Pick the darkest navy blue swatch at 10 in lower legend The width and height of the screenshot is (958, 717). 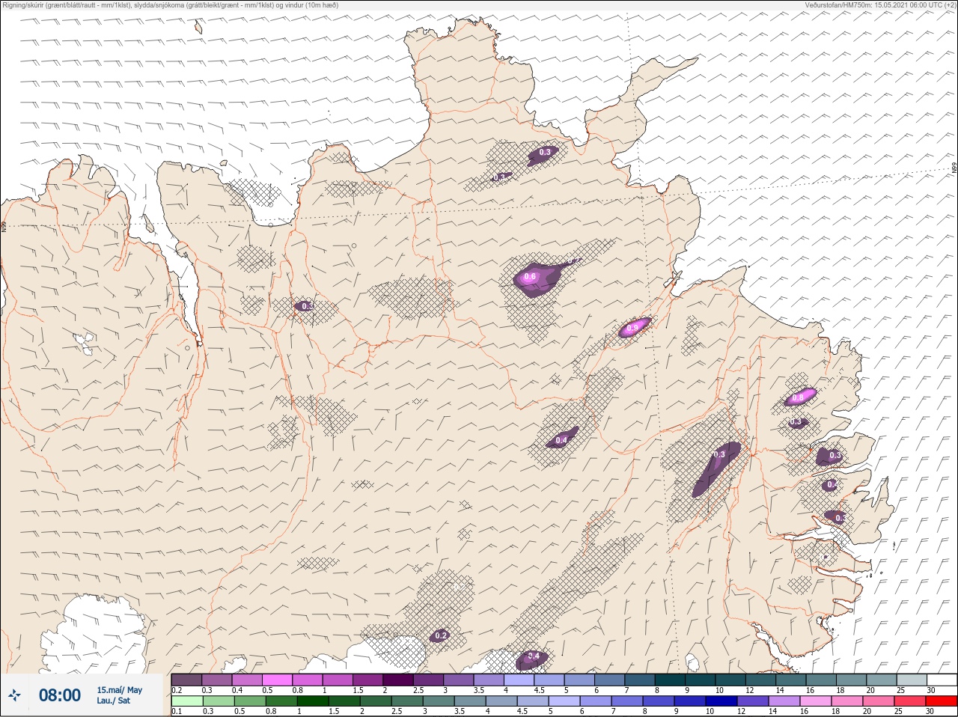(723, 701)
